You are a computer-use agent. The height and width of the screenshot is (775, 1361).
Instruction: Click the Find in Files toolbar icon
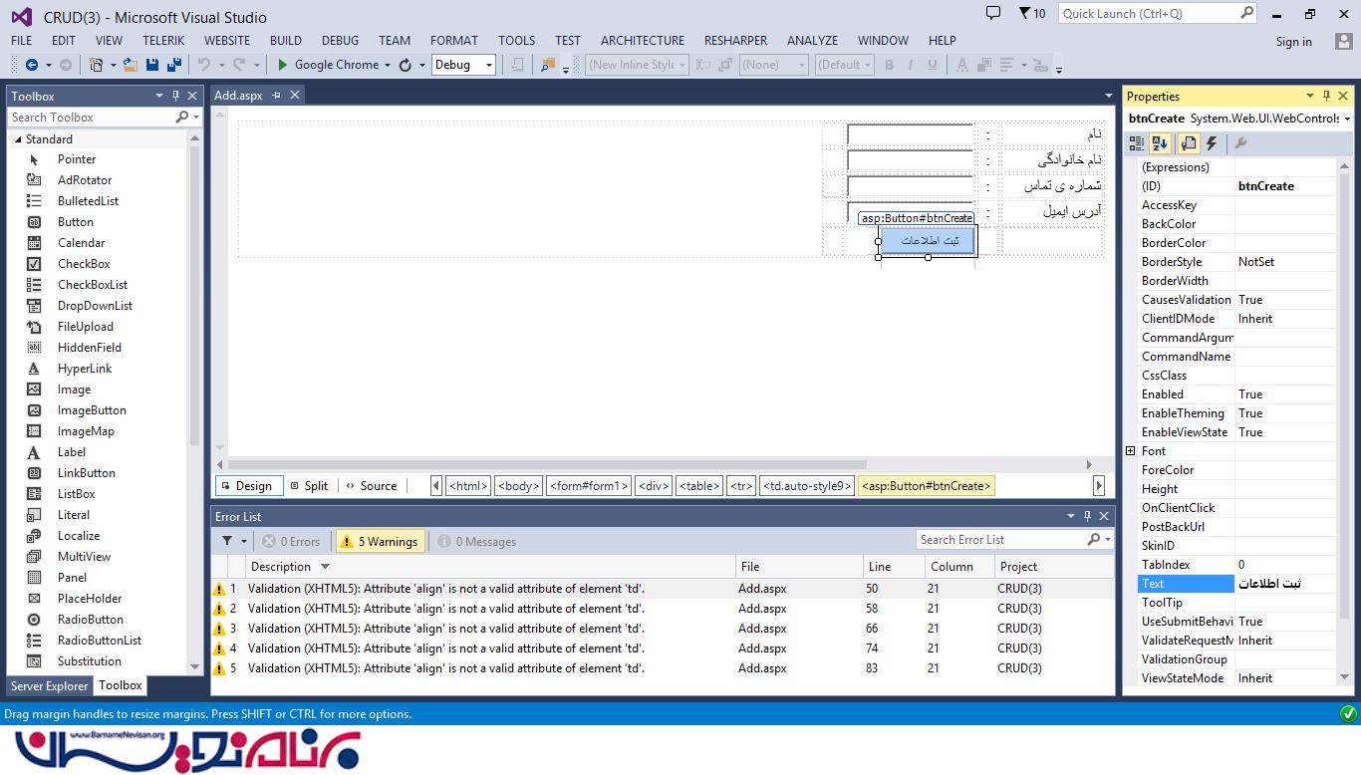click(547, 65)
